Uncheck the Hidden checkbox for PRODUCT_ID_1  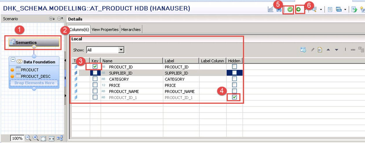pyautogui.click(x=235, y=97)
